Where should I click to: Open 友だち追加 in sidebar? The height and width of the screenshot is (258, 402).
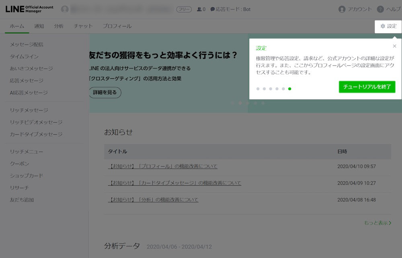(x=22, y=200)
